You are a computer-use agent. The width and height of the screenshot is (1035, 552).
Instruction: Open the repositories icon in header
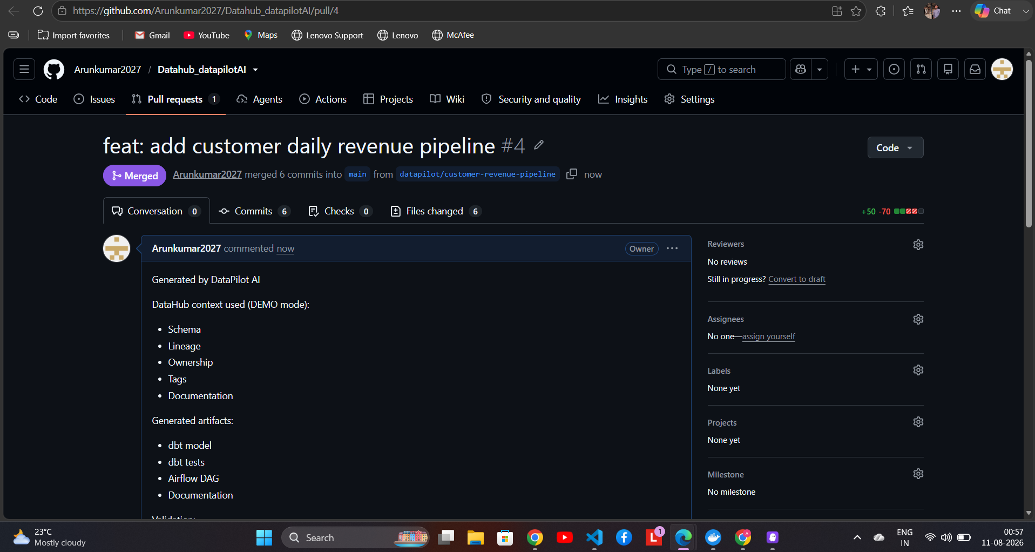tap(948, 69)
